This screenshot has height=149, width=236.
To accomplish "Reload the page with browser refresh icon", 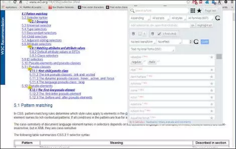I will coord(15,2).
